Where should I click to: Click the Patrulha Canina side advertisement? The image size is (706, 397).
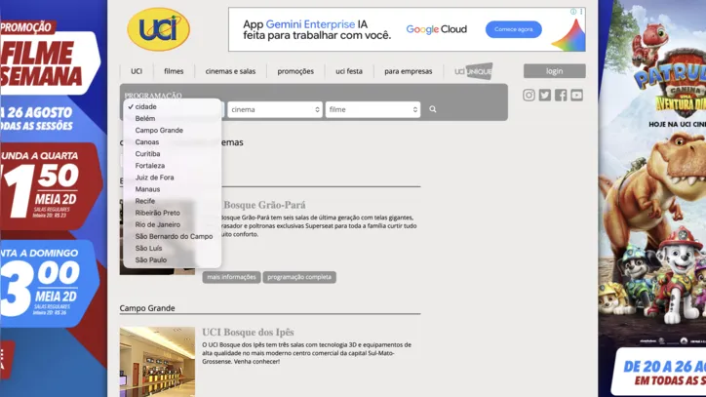652,198
